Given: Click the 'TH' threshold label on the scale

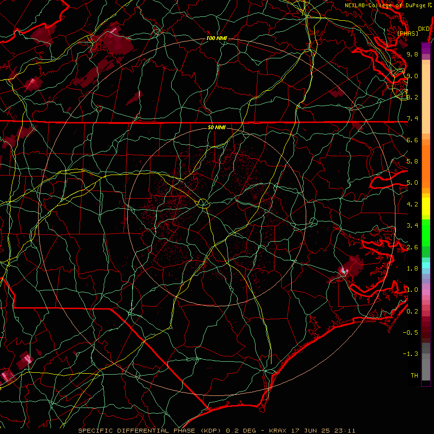Looking at the screenshot, I should [414, 376].
